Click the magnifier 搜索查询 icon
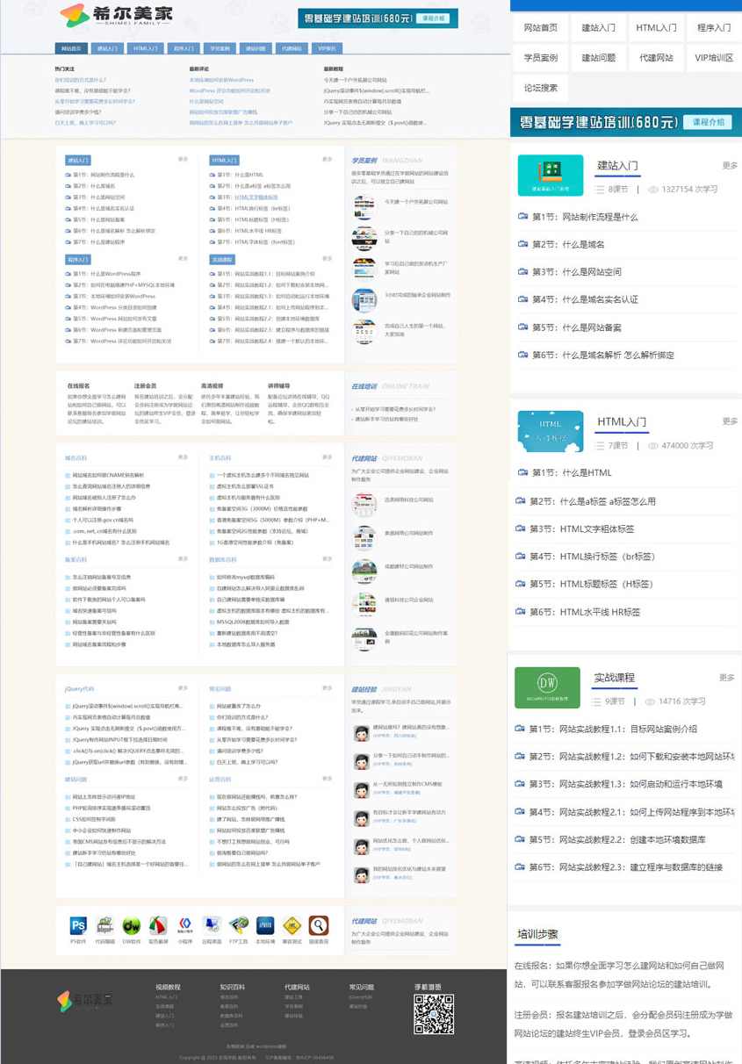This screenshot has width=742, height=1064. (x=317, y=926)
